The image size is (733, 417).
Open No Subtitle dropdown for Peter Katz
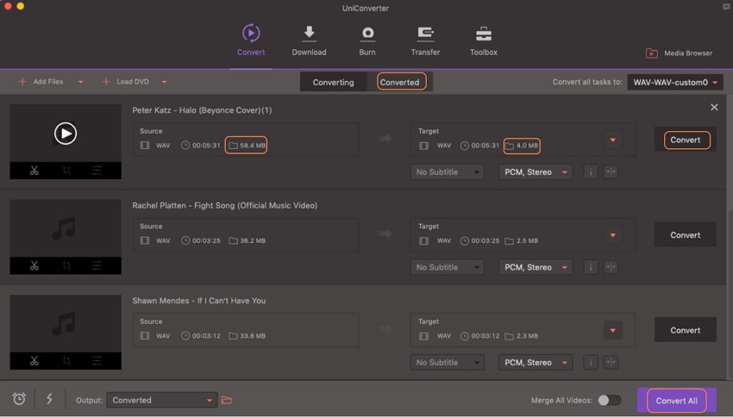pos(448,171)
